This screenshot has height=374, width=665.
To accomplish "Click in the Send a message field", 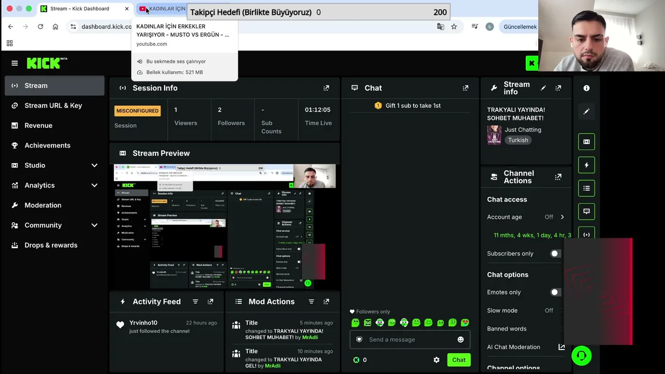I will click(410, 340).
